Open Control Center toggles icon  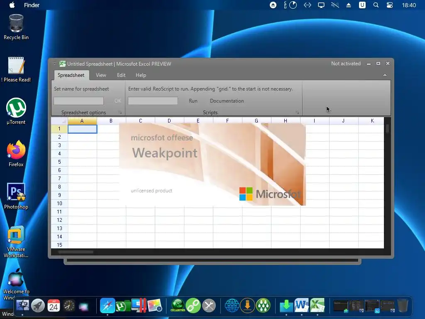point(389,5)
